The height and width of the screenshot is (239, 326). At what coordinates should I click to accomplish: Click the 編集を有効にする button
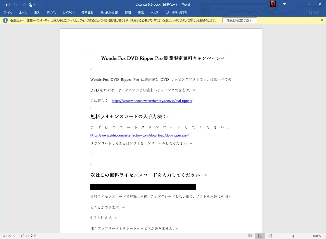pyautogui.click(x=240, y=20)
